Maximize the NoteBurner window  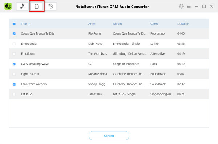pyautogui.click(x=204, y=6)
